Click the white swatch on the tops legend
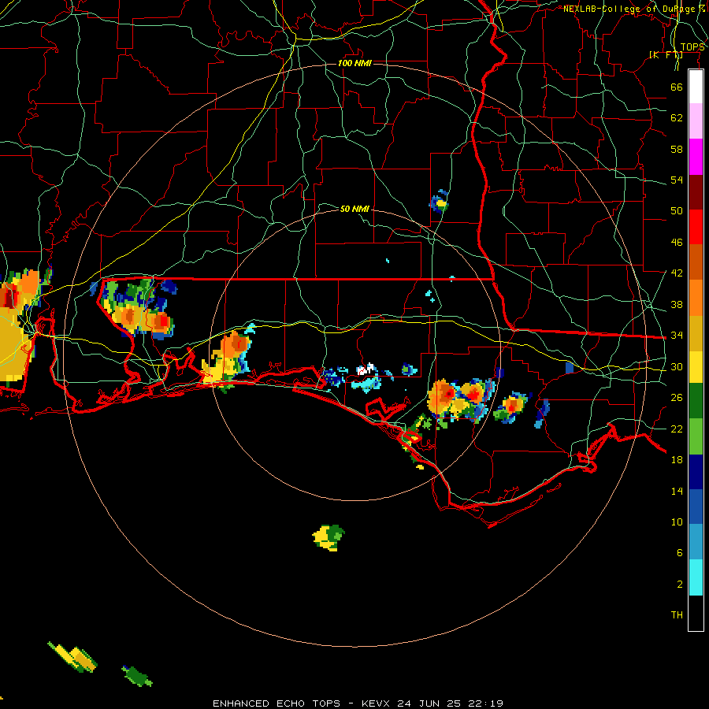709x709 pixels. [x=696, y=87]
